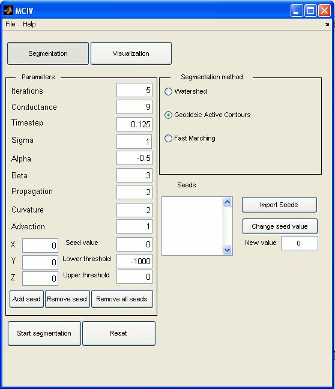335x389 pixels.
Task: Select the Watershed segmentation method
Action: (168, 91)
